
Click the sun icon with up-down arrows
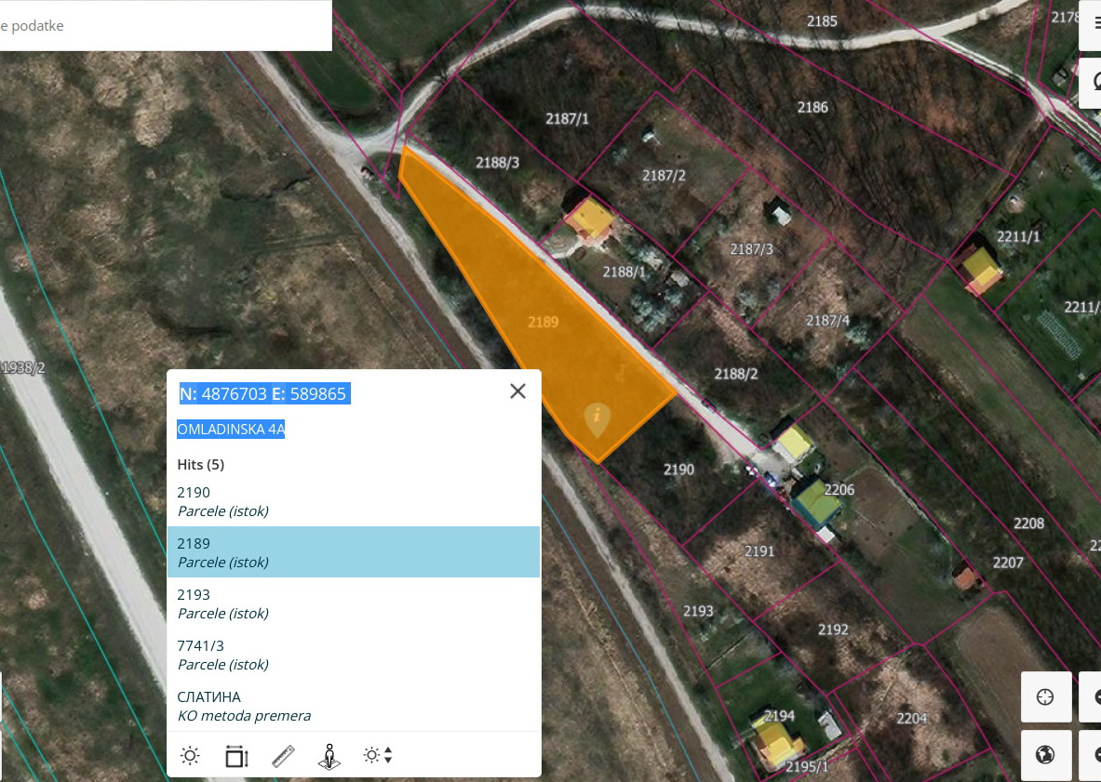pyautogui.click(x=378, y=755)
